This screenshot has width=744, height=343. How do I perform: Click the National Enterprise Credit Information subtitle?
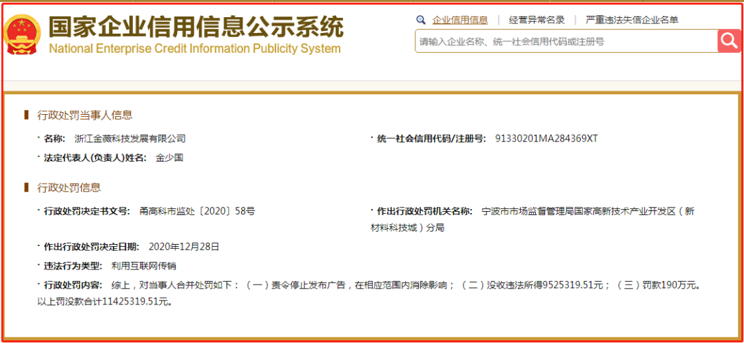(x=194, y=49)
